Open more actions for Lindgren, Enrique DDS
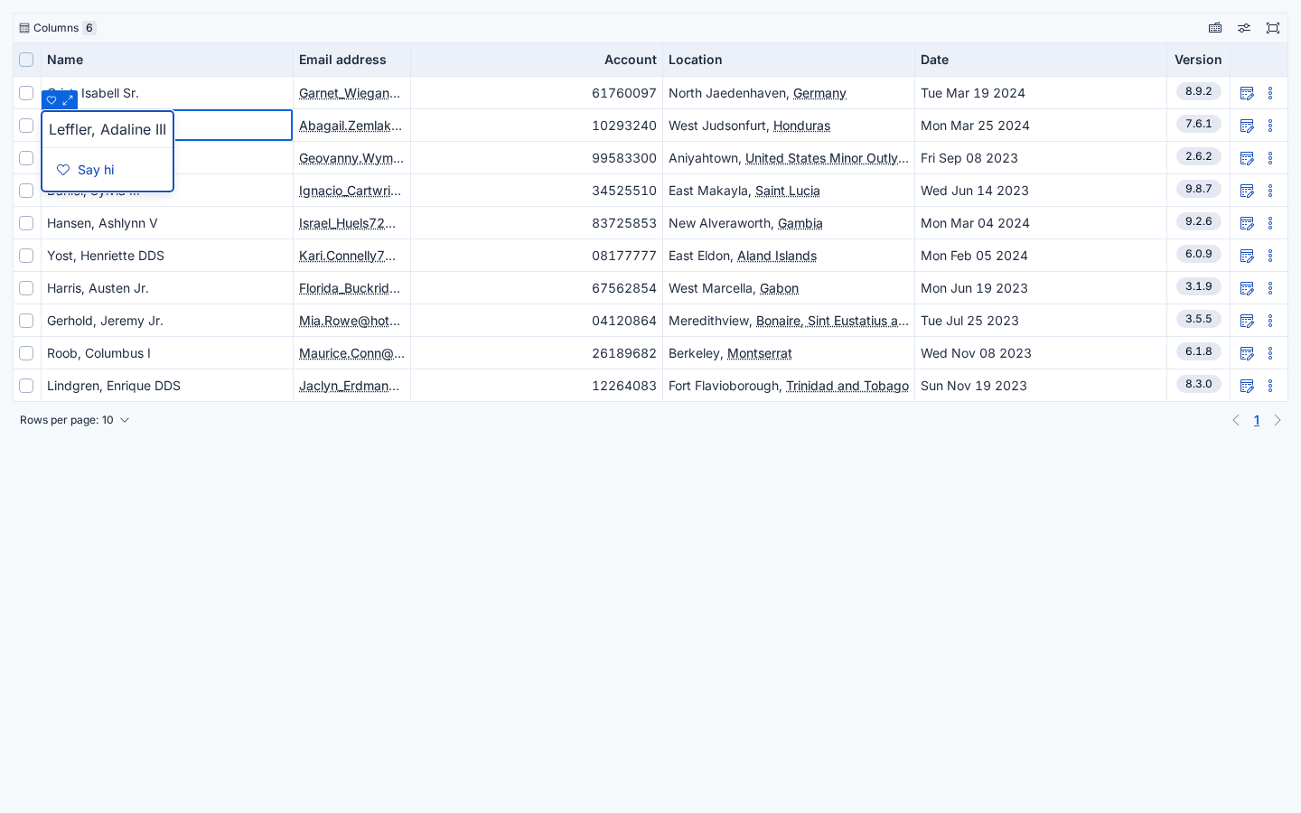Screen dimensions: 1301x813 [1270, 386]
